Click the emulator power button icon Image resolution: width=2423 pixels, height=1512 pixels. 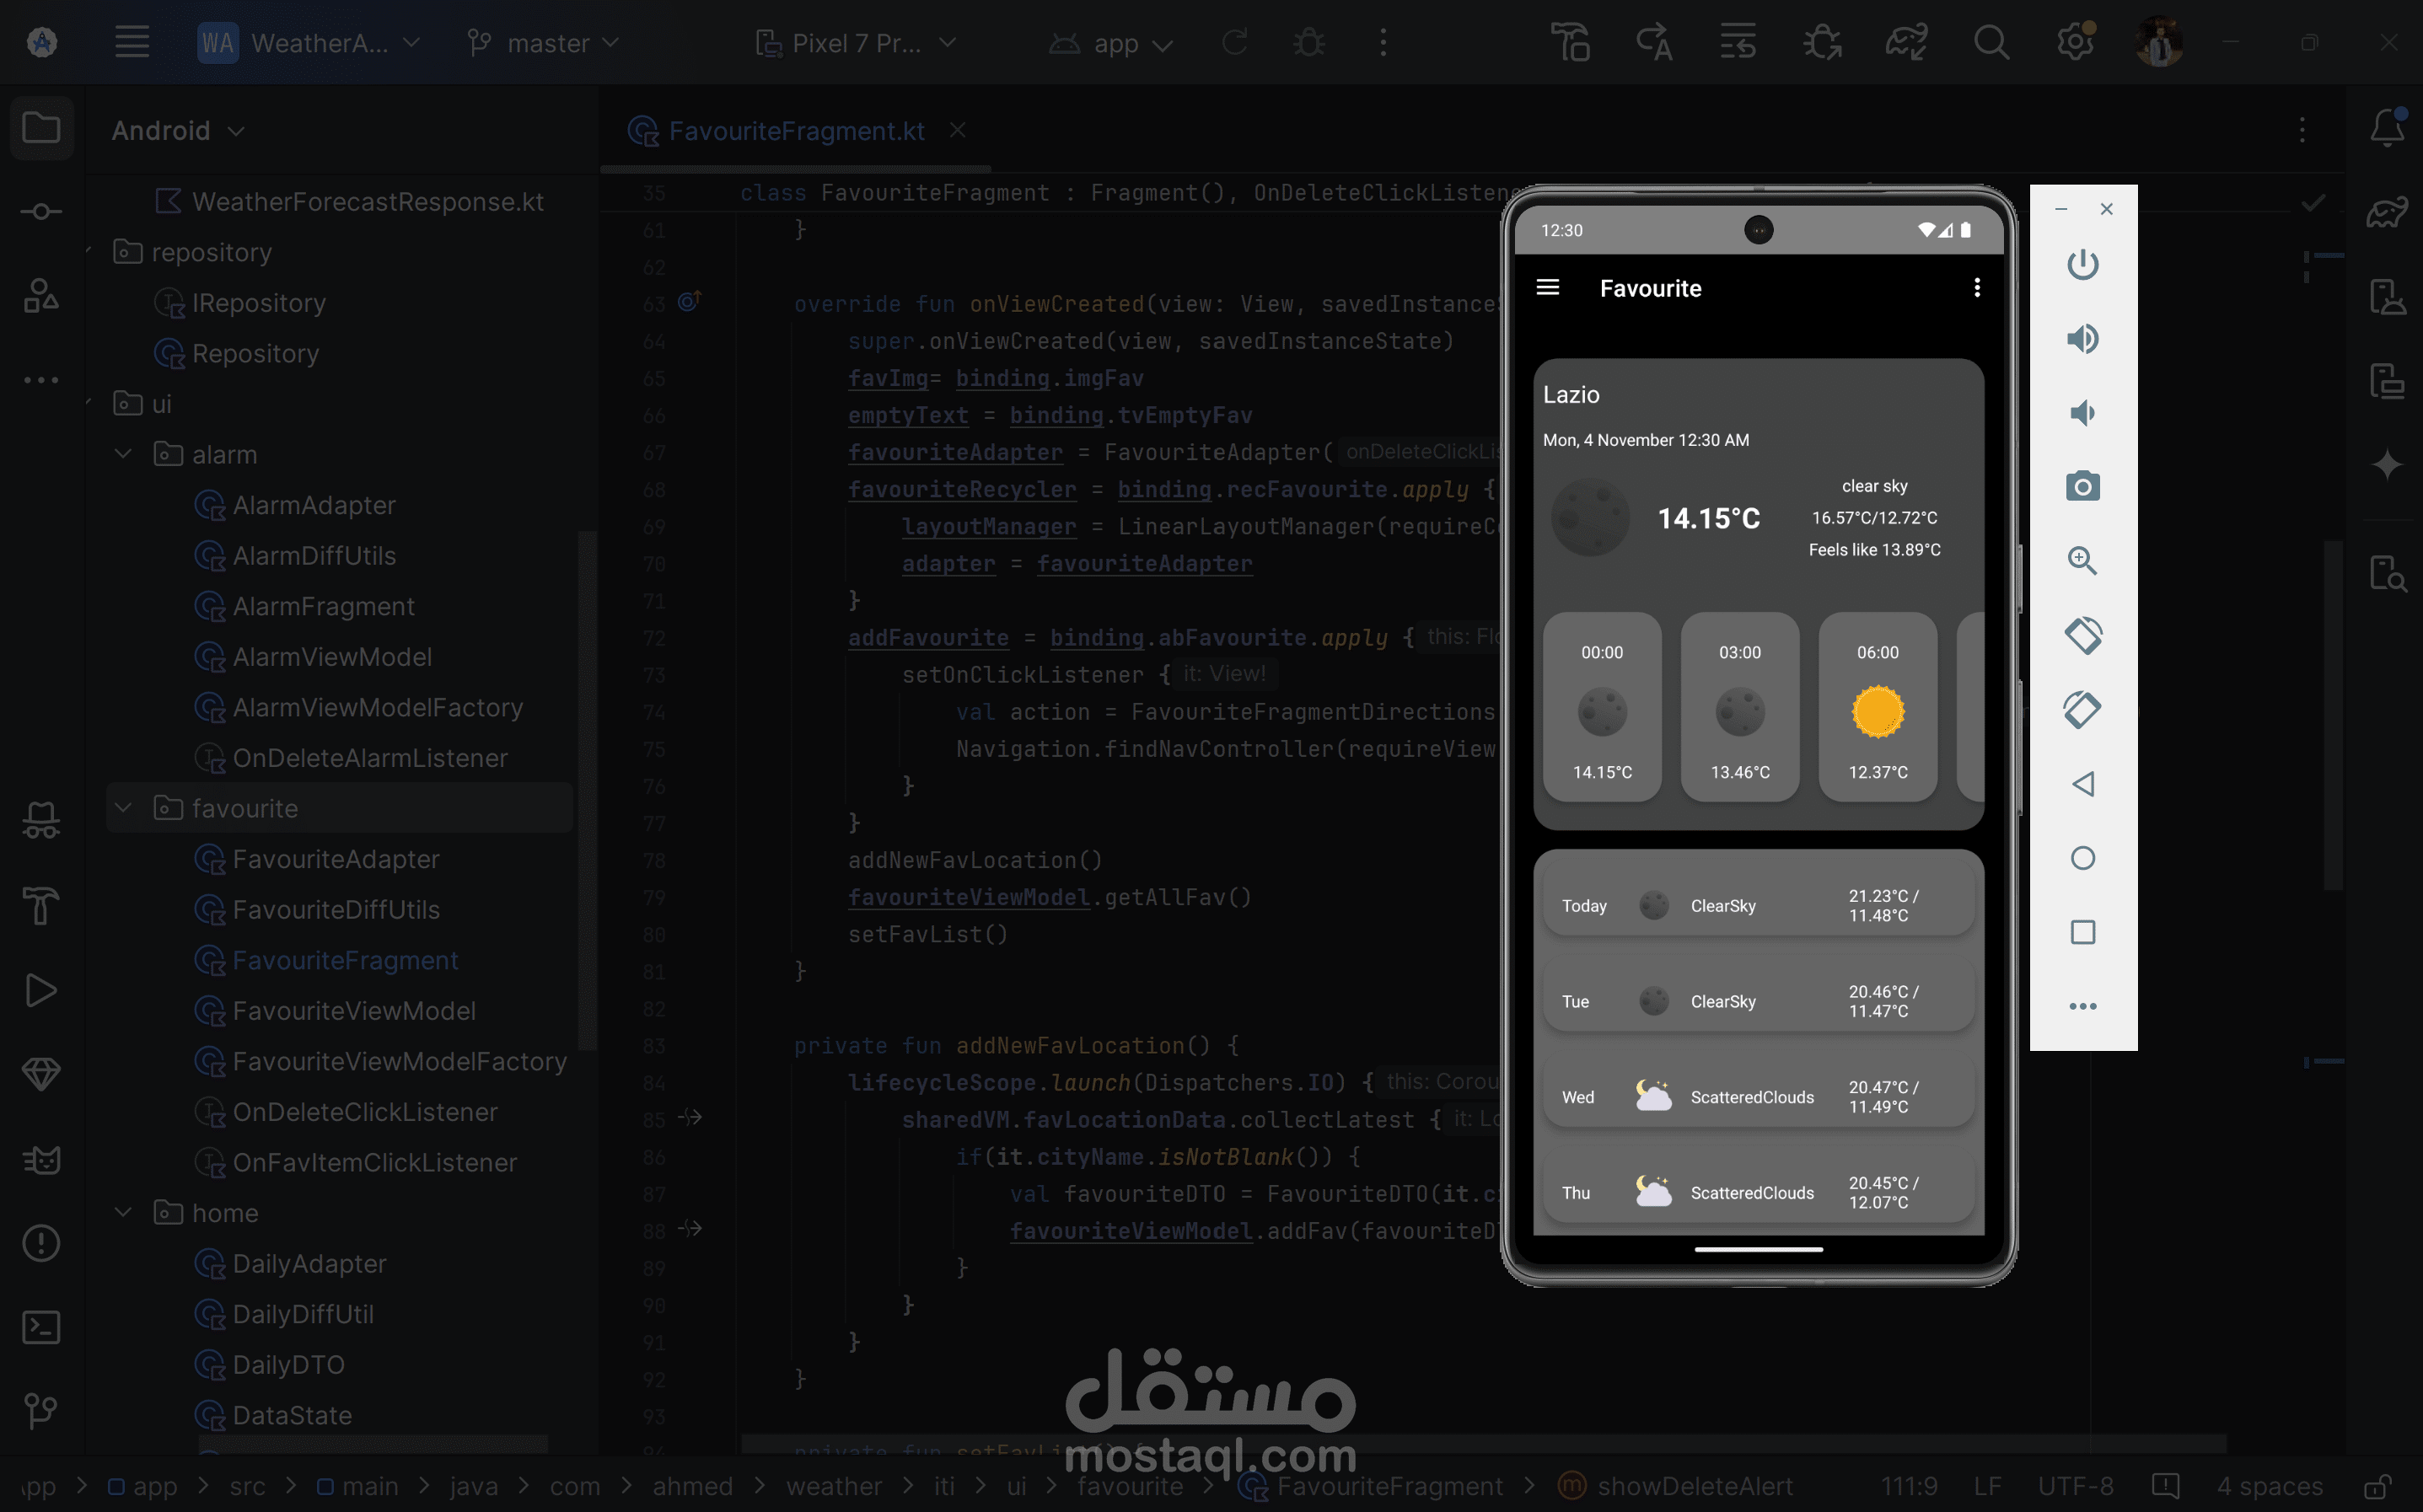2082,264
